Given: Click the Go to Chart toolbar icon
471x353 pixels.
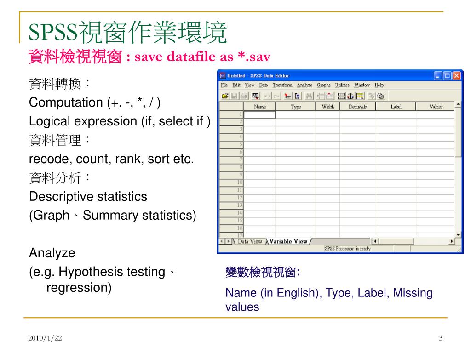Looking at the screenshot, I should tap(288, 96).
